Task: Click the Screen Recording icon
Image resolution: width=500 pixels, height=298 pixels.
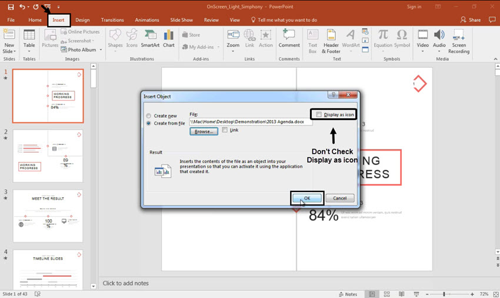Action: [459, 38]
